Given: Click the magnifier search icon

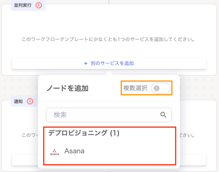Looking at the screenshot, I should coord(163,115).
